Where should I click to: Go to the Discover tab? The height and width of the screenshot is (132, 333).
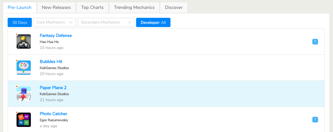tap(174, 7)
